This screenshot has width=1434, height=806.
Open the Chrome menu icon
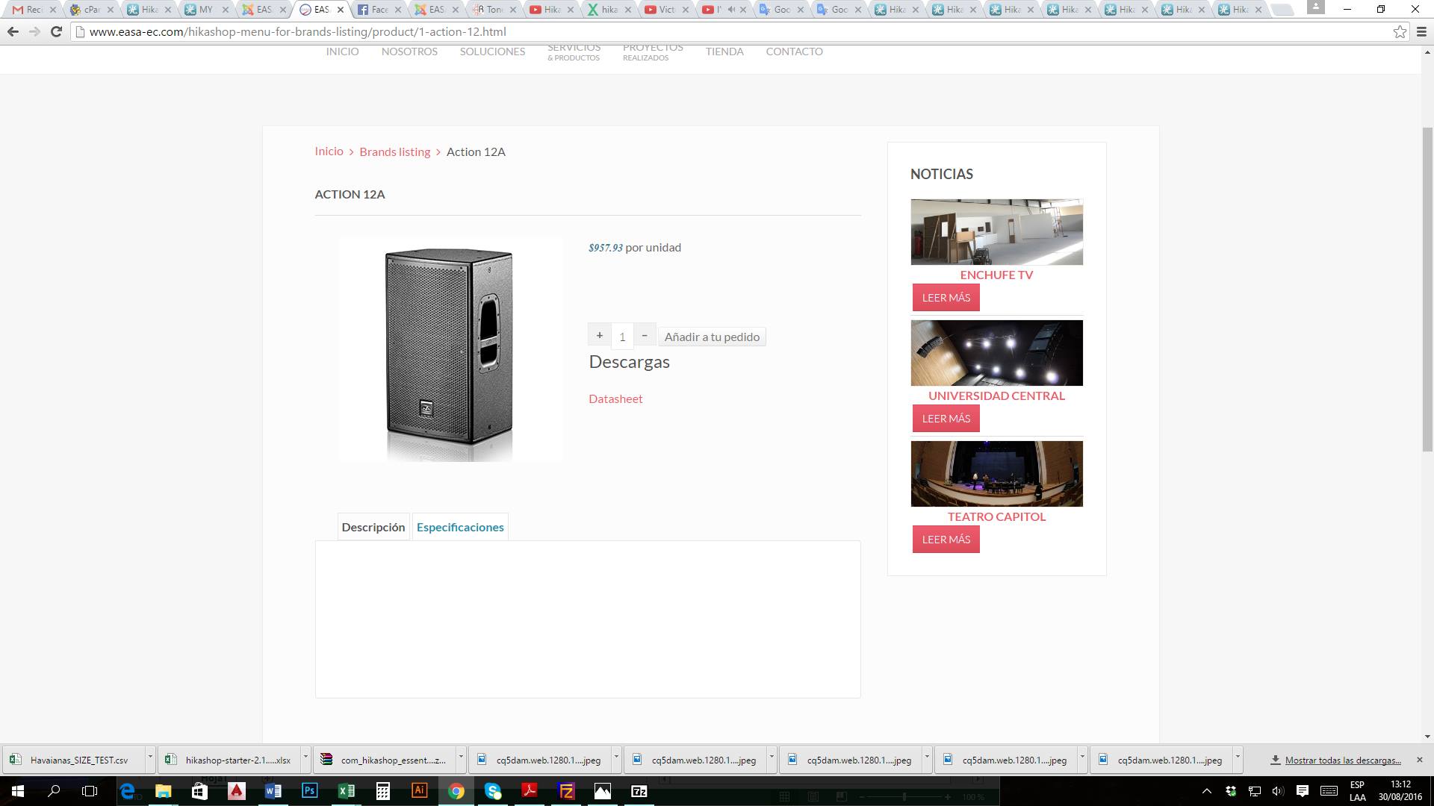tap(1422, 32)
